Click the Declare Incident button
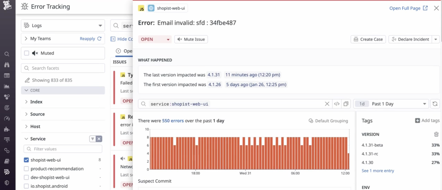Screen dimensions: 442x190 [x=410, y=39]
